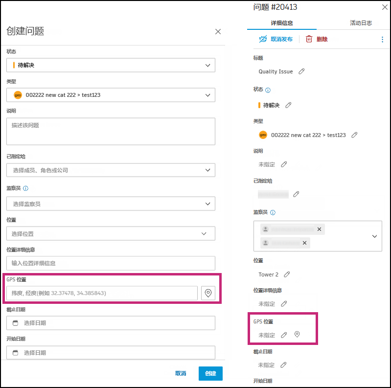391x388 pixels.
Task: Close the 创建问题 dialog
Action: (218, 32)
